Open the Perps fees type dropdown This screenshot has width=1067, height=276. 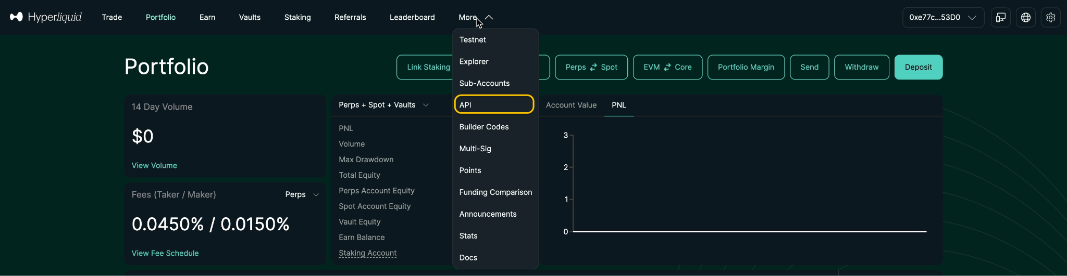click(302, 194)
